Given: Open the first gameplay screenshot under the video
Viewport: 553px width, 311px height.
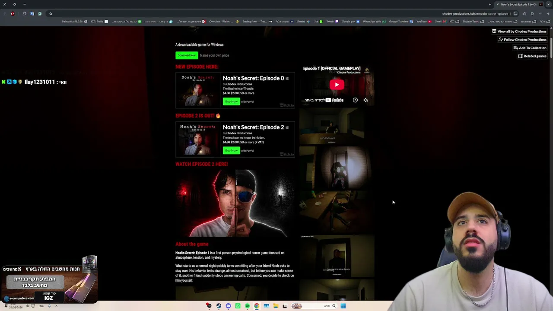Looking at the screenshot, I should [337, 126].
